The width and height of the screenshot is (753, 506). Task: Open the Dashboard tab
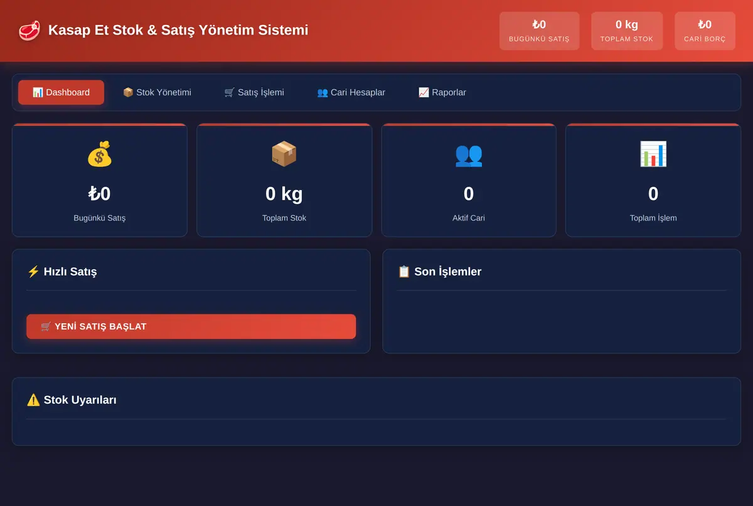(61, 92)
